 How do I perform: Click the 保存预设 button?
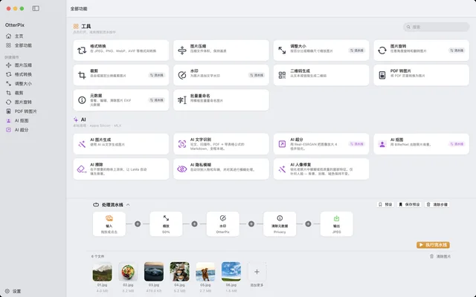pyautogui.click(x=409, y=205)
